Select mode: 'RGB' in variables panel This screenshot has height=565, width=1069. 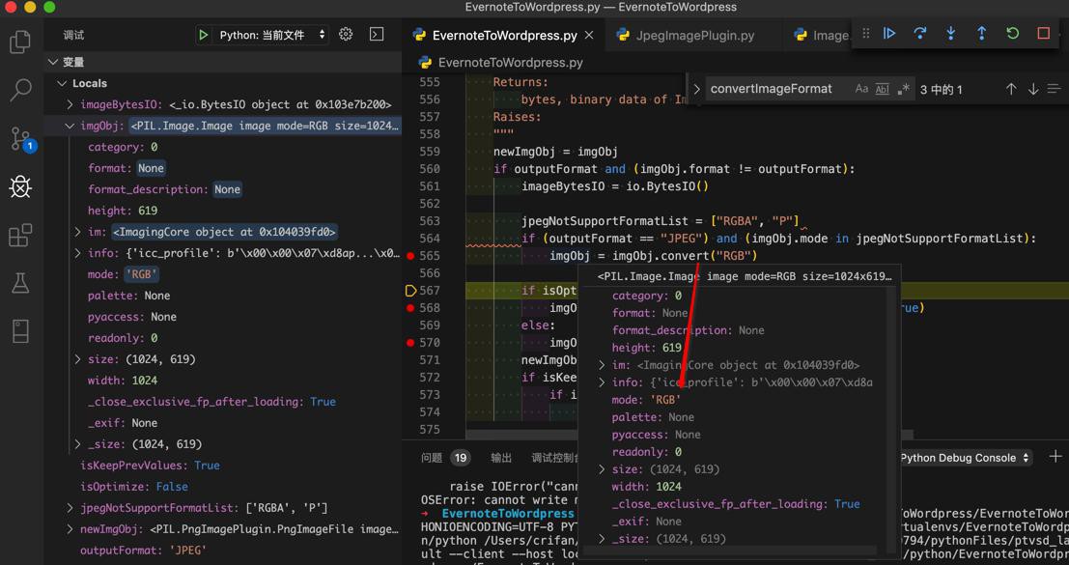tap(124, 274)
